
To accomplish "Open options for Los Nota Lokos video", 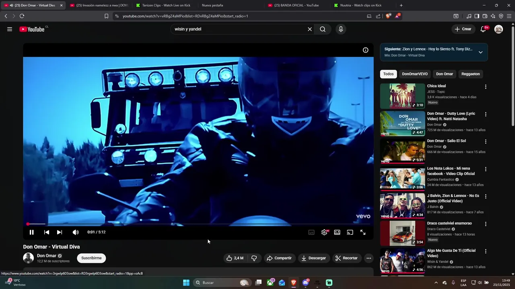I will point(486,169).
